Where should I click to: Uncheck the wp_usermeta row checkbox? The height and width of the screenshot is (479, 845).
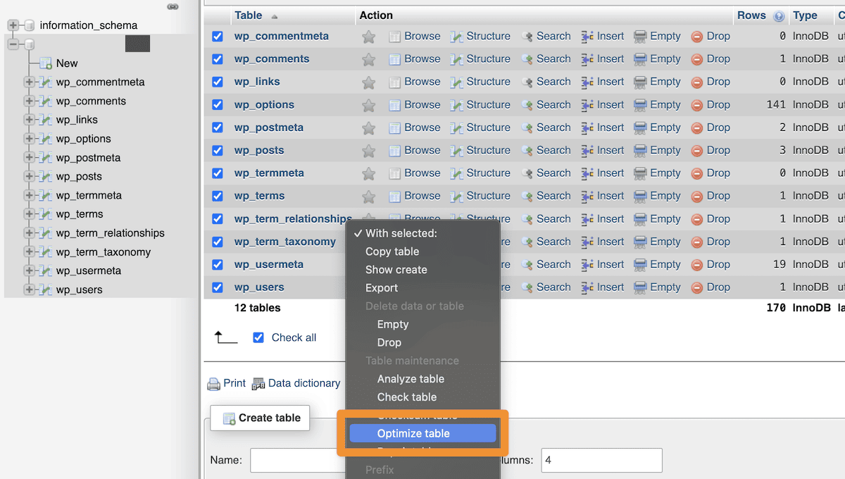(218, 265)
